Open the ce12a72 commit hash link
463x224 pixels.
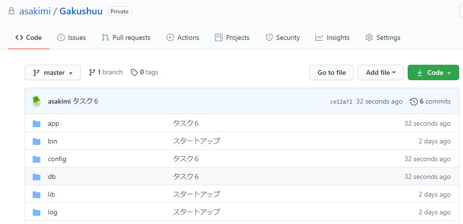pos(341,102)
